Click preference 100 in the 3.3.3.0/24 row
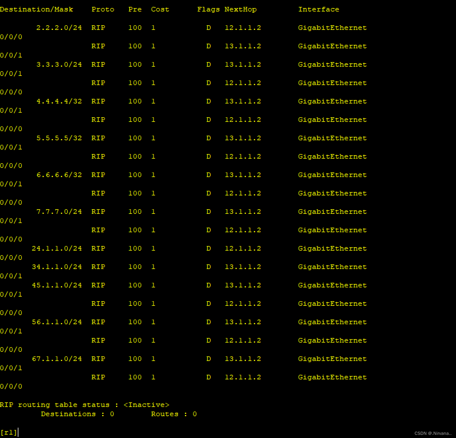Image resolution: width=456 pixels, height=438 pixels. (x=135, y=65)
